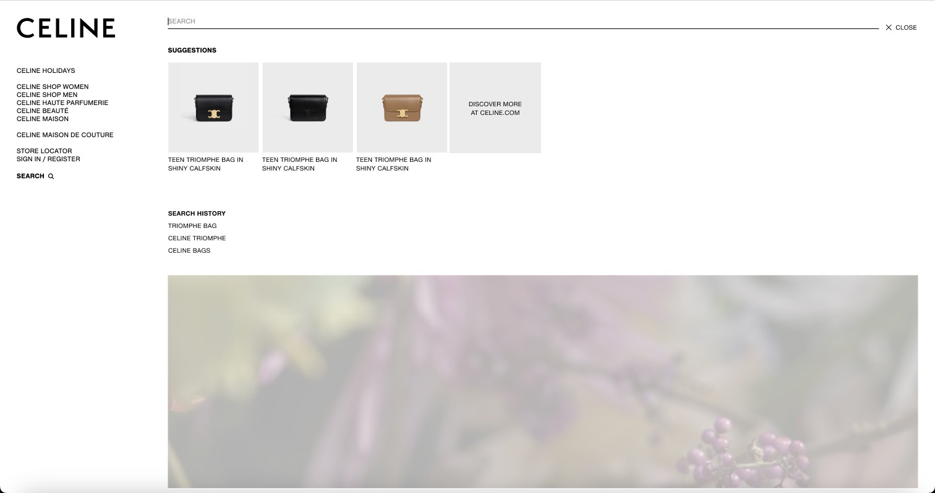
Task: Open CELINE SHOP WOMEN
Action: click(53, 86)
